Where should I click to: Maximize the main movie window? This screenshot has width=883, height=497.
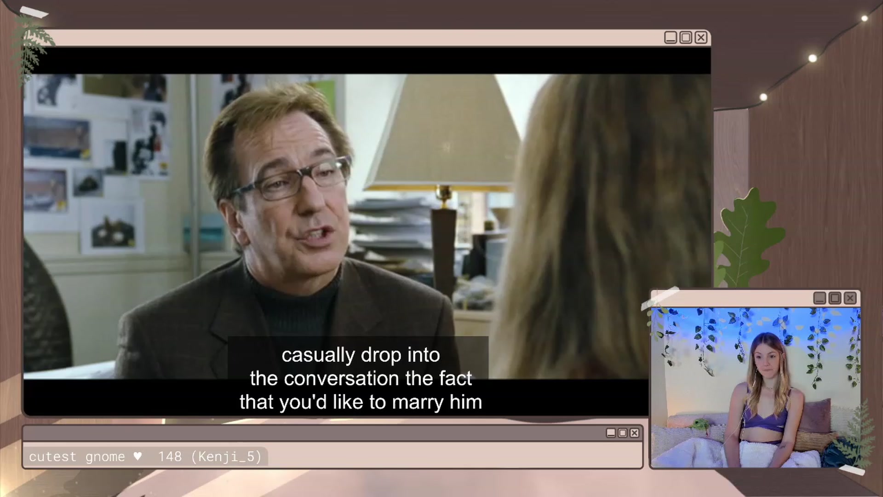pos(686,38)
